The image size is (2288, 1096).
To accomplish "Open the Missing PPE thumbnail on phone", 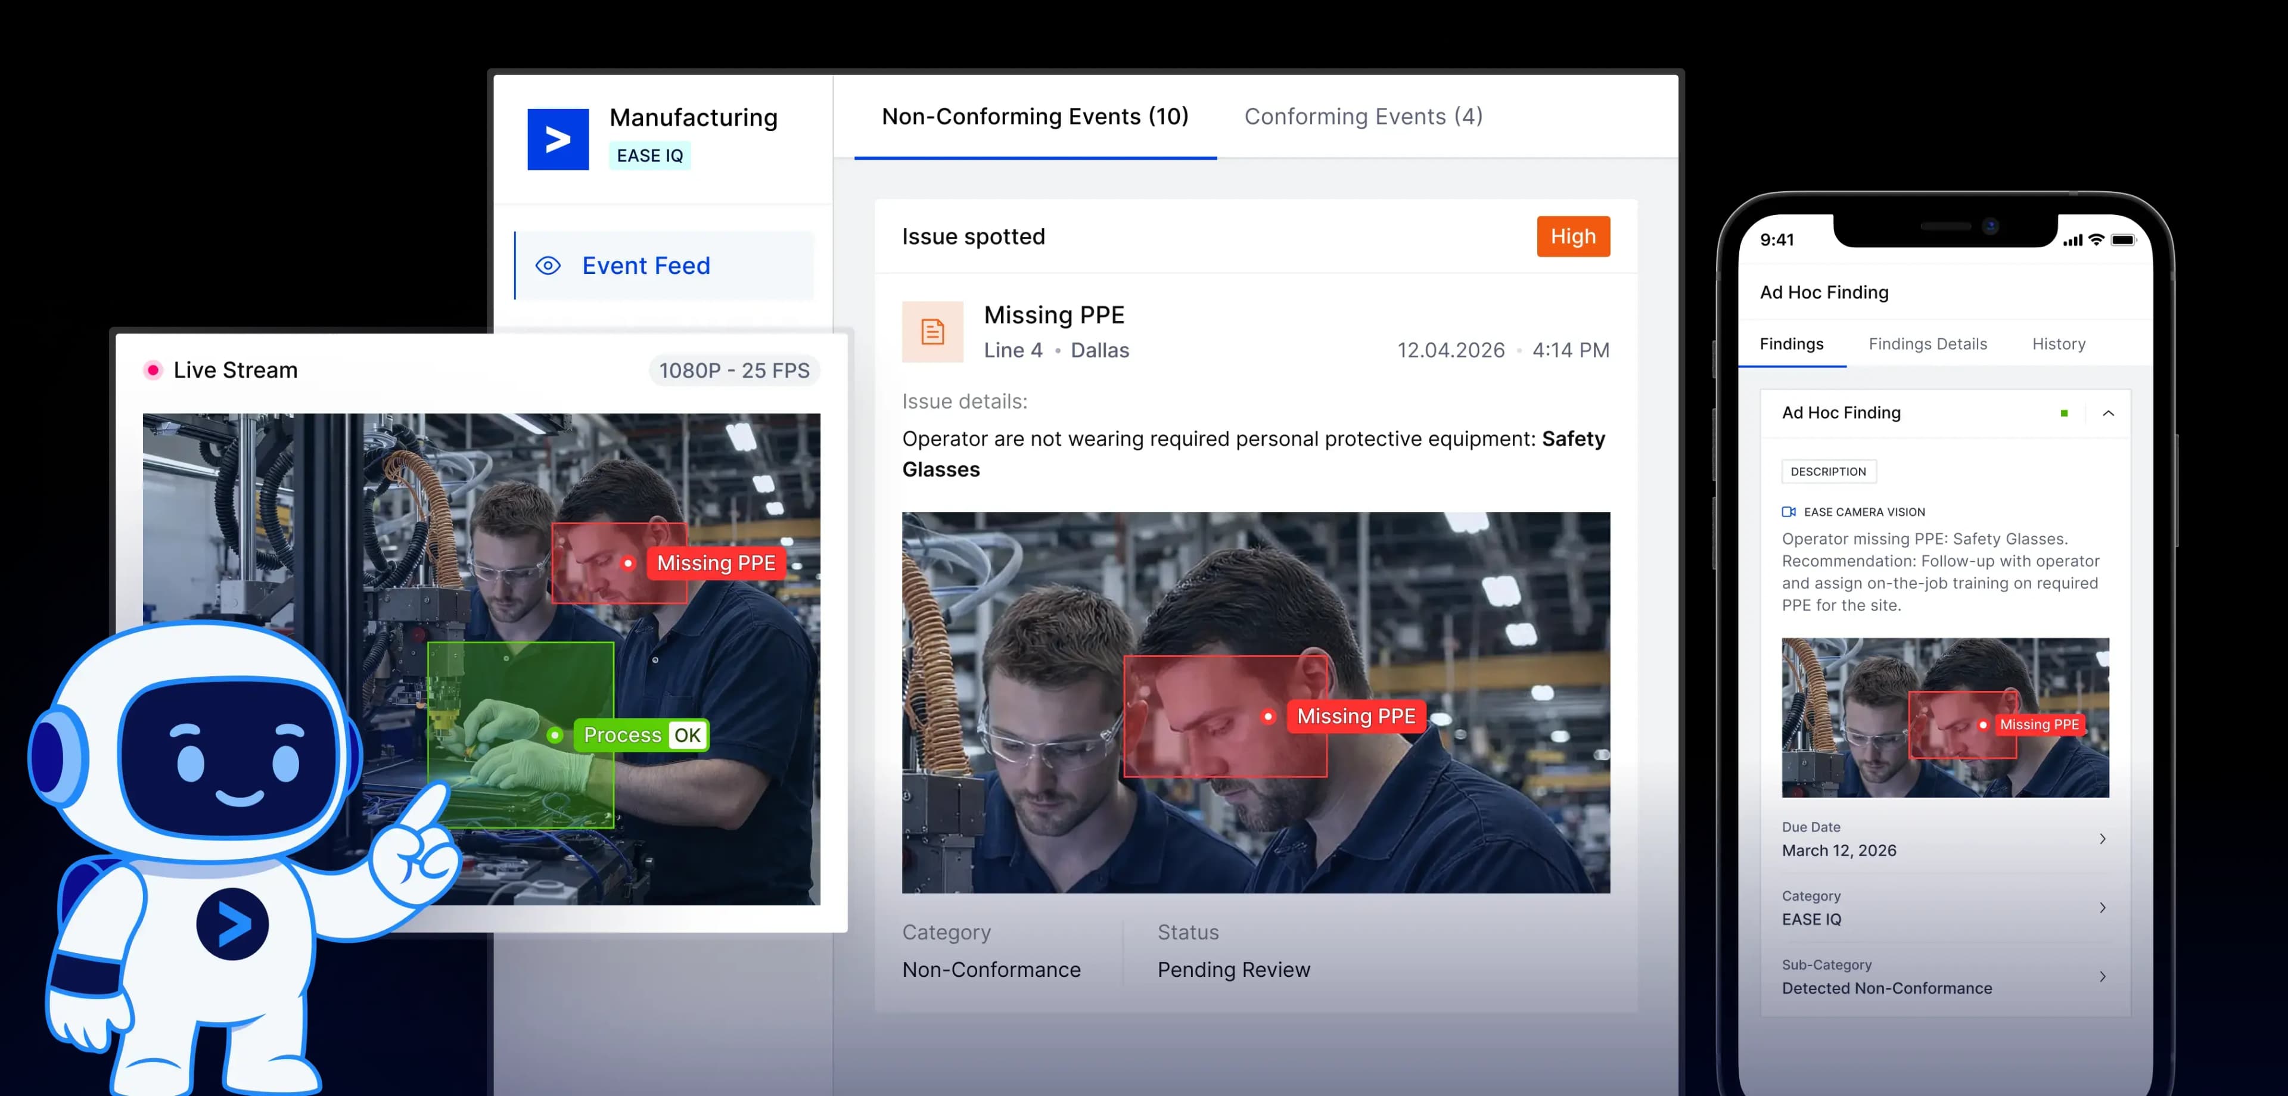I will pos(1944,717).
